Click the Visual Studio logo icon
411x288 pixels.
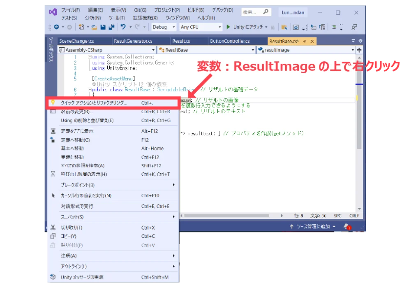(53, 12)
